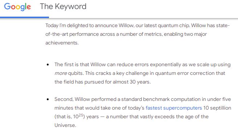Viewport: 238px width, 136px height.
Task: Click the gray unfilled part of progress bar
Action: [143, 18]
